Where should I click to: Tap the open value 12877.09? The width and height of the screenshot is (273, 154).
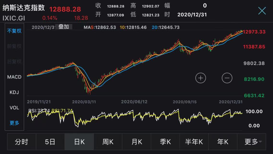click(116, 15)
